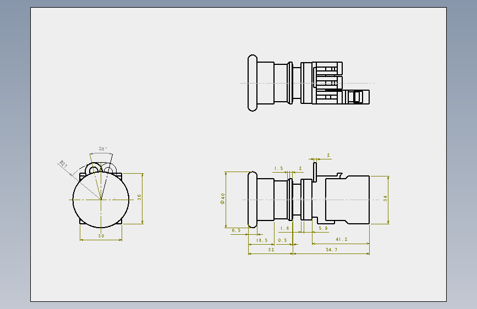Viewport: 477px width, 309px height.
Task: Select the 41.2 dimension value
Action: click(341, 239)
